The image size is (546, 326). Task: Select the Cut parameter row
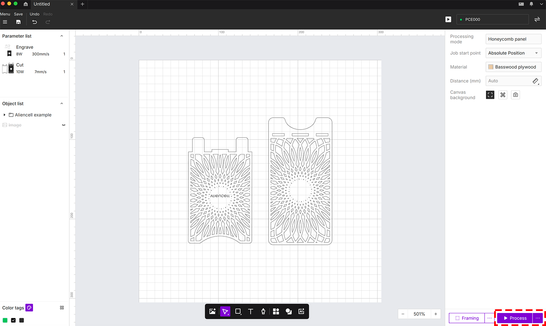tap(34, 68)
